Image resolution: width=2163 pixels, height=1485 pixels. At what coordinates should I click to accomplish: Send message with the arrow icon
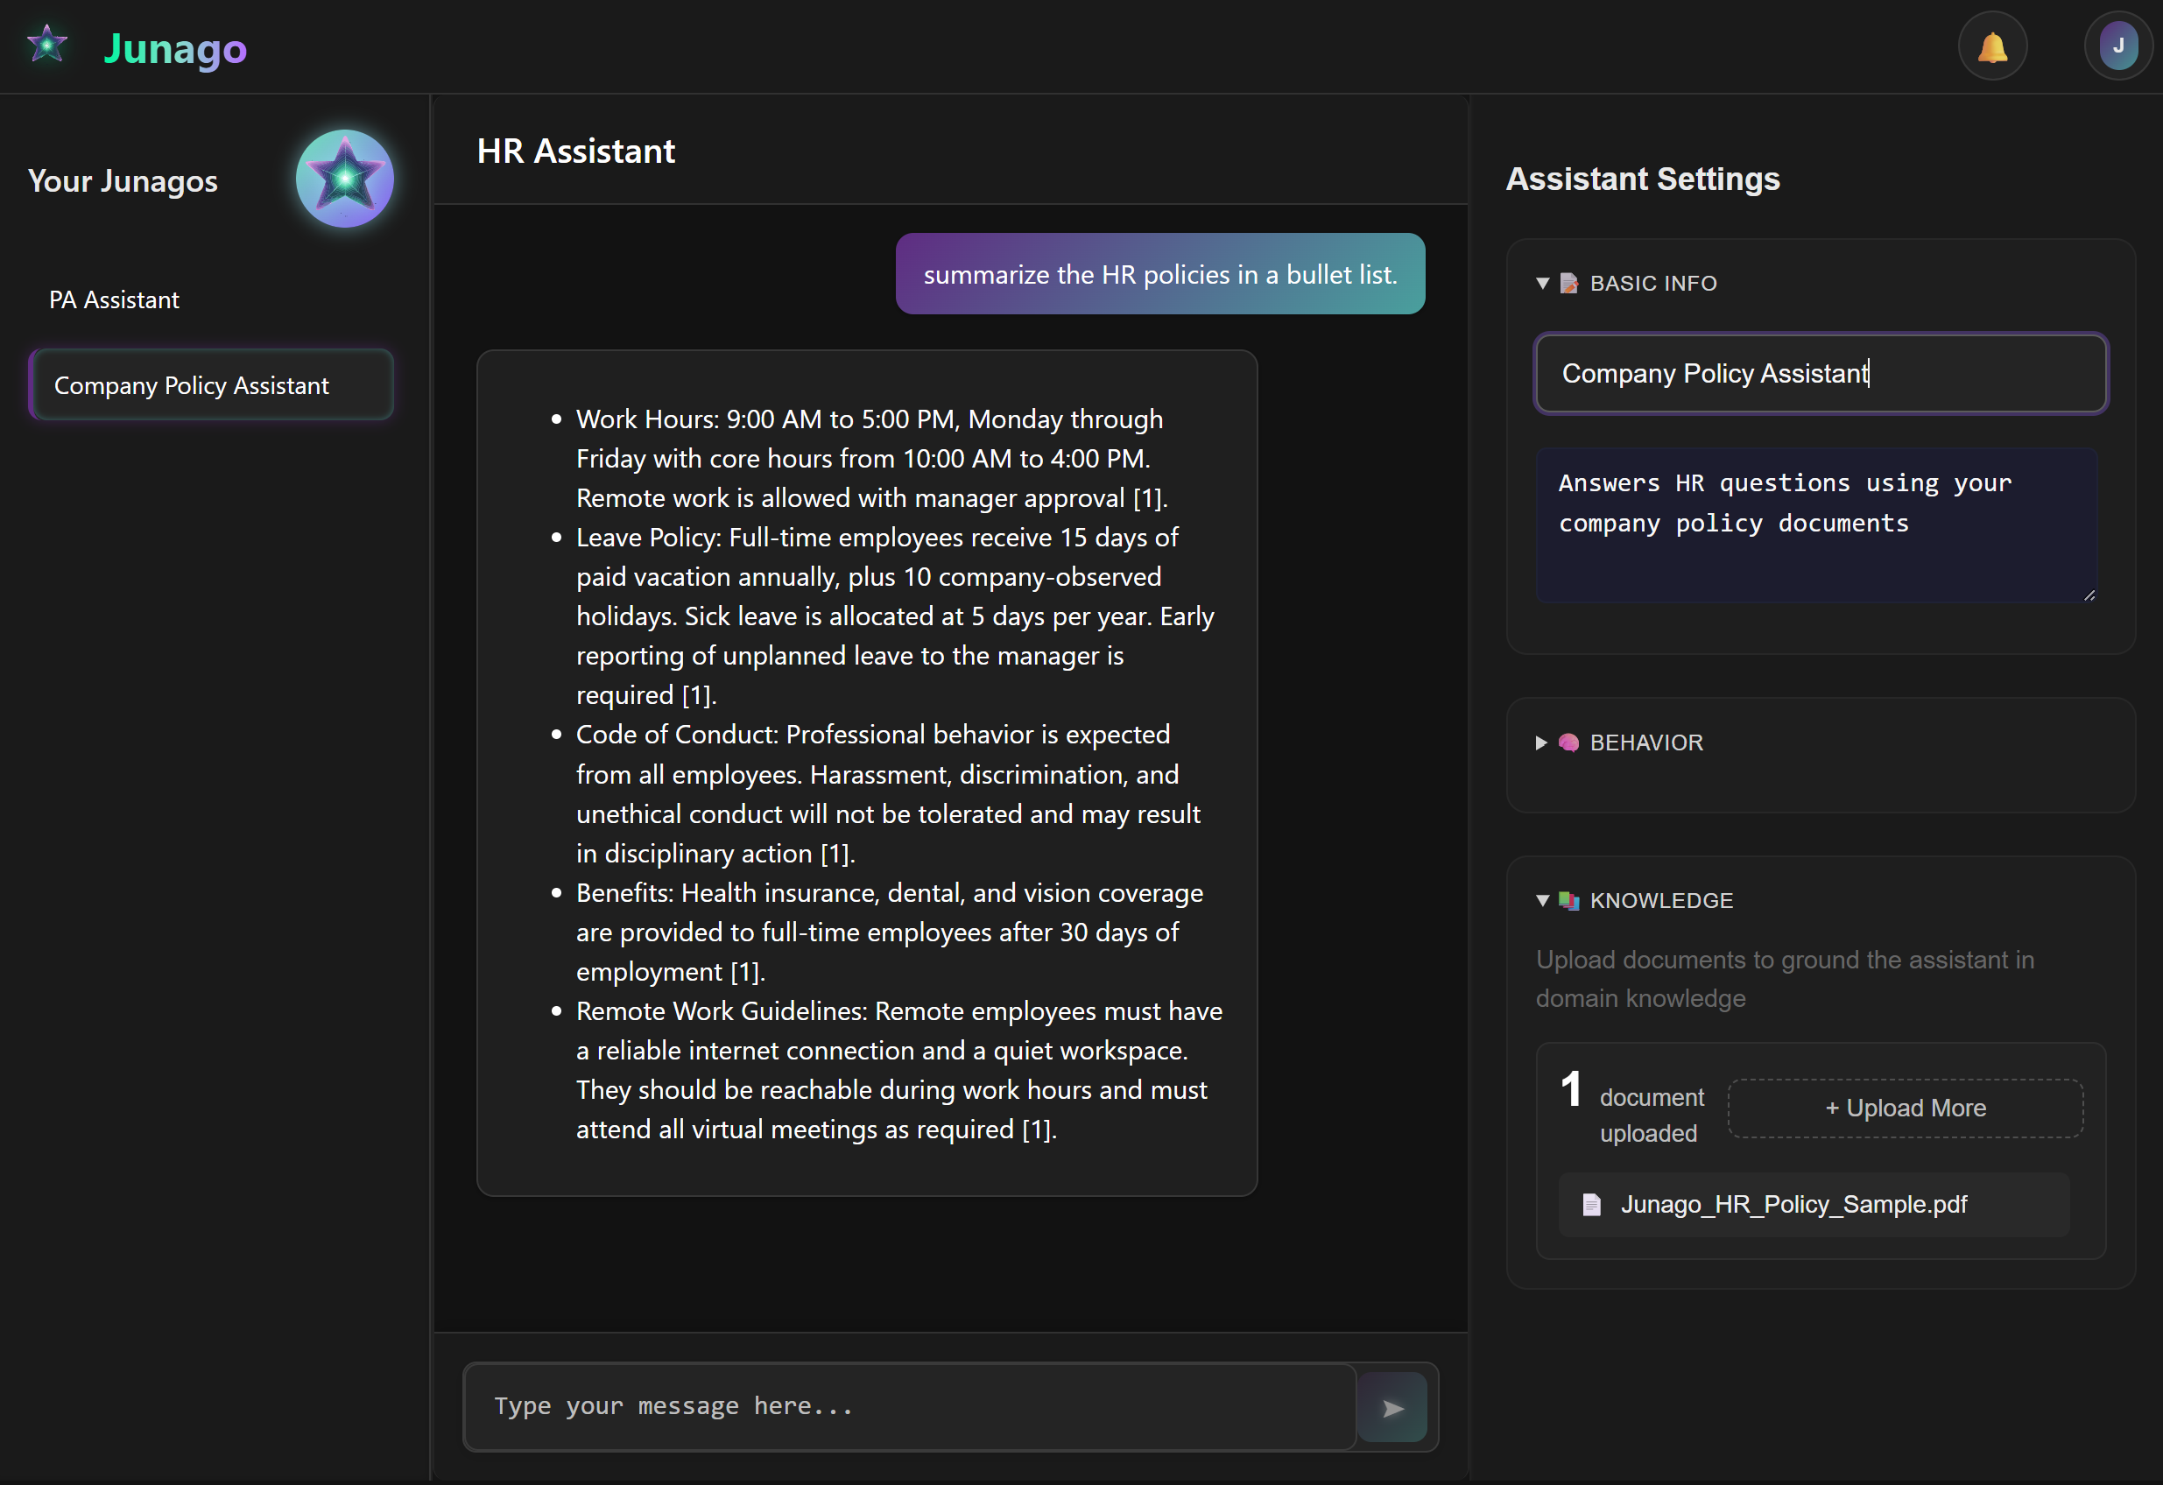1392,1408
